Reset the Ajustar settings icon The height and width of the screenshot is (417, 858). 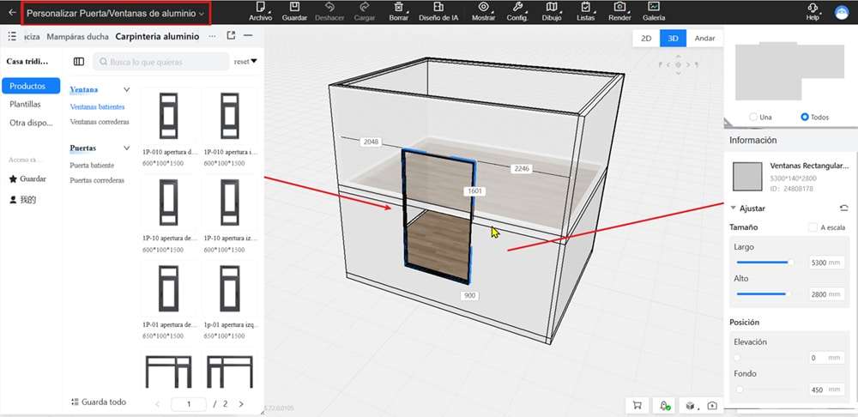843,208
